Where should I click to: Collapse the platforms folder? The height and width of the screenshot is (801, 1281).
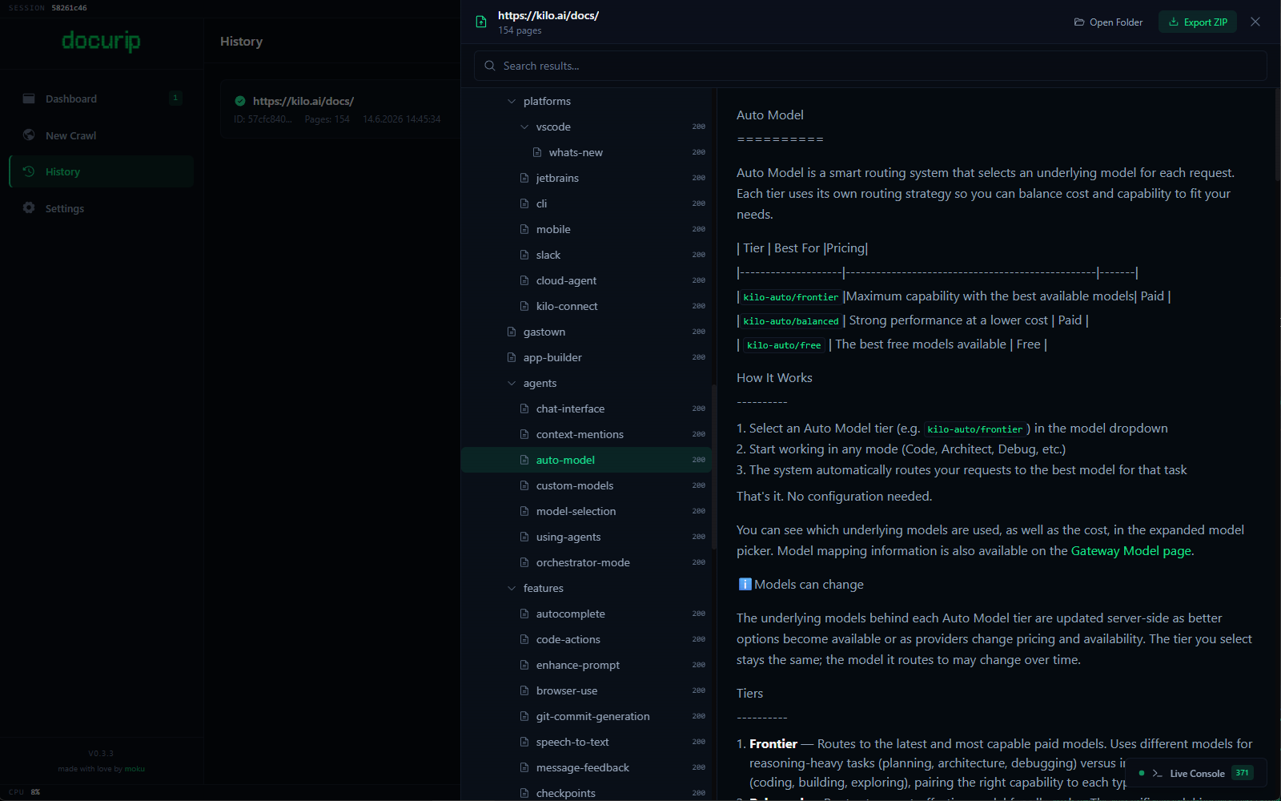(x=512, y=101)
